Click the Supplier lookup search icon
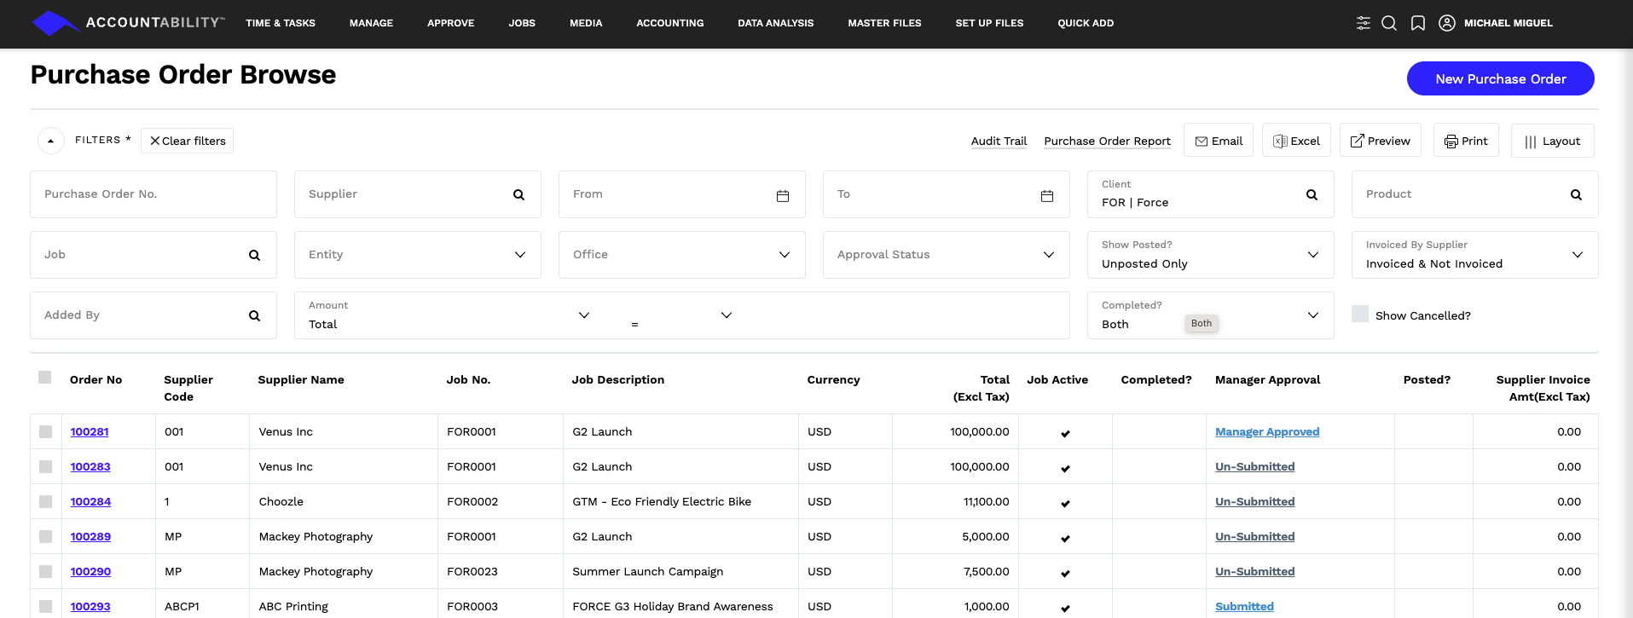 click(518, 195)
